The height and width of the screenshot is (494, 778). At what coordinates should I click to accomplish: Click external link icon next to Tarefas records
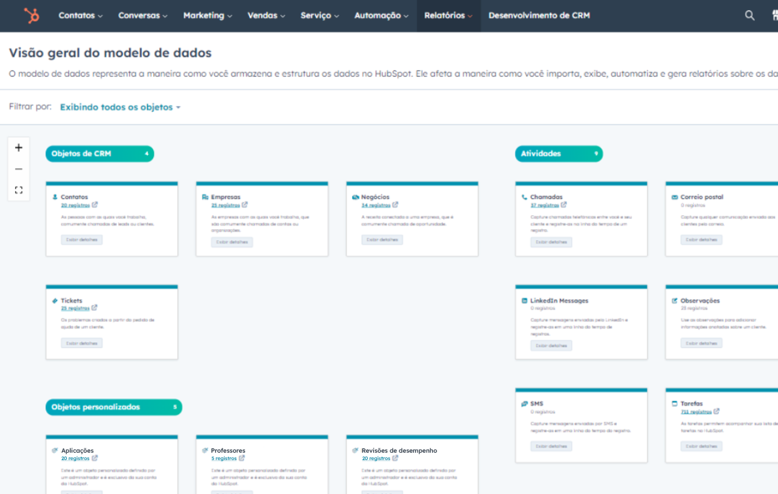click(717, 411)
